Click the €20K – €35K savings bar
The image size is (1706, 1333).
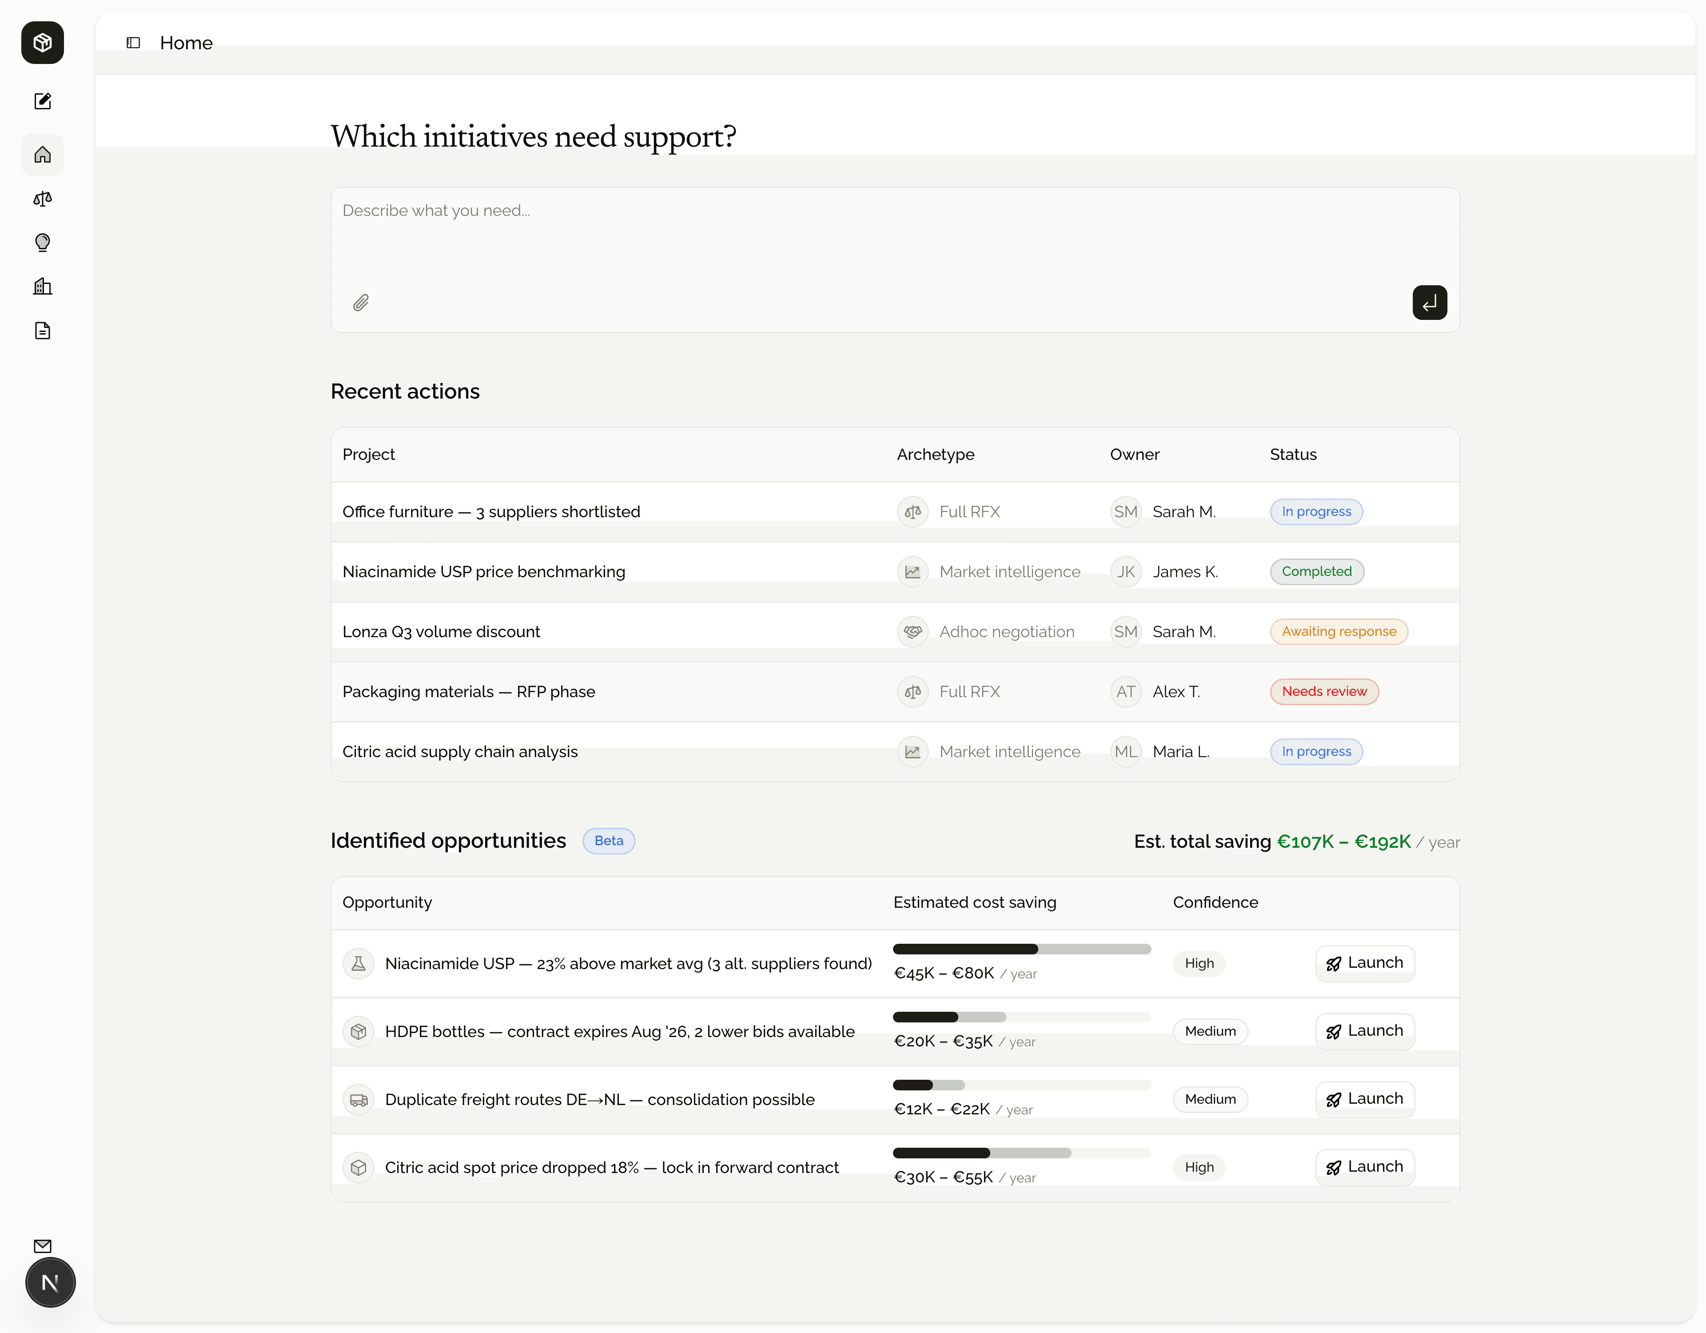[x=1022, y=1018]
